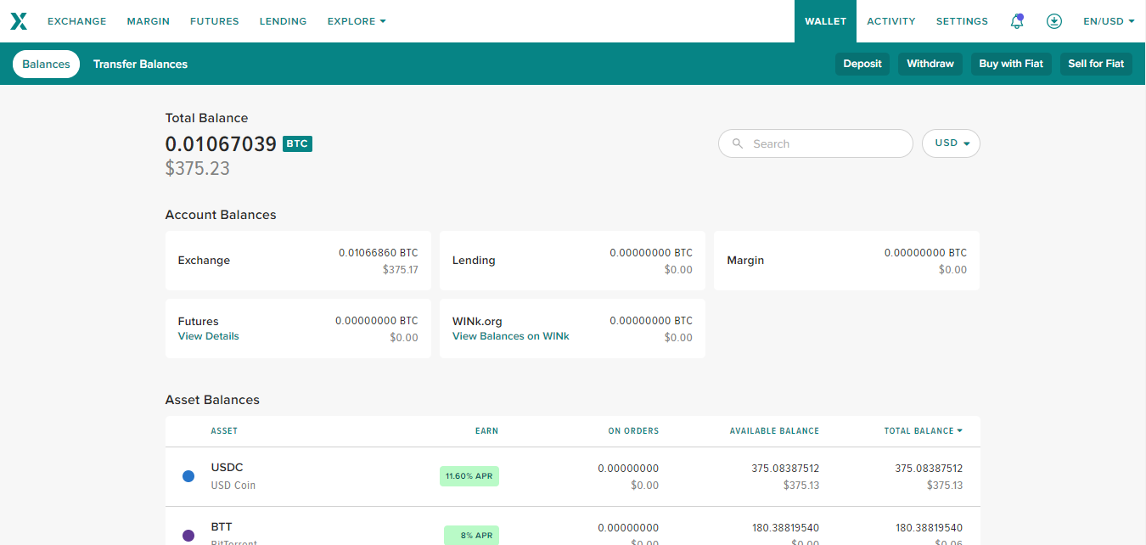Expand the EXPLORE dropdown menu
Image resolution: width=1146 pixels, height=545 pixels.
(357, 21)
